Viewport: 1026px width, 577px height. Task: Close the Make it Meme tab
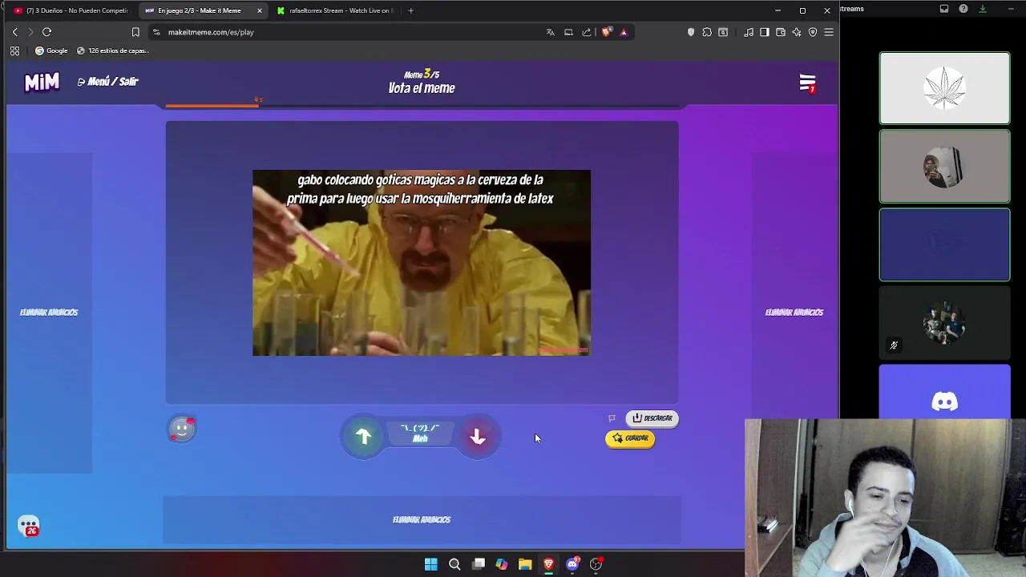[260, 10]
